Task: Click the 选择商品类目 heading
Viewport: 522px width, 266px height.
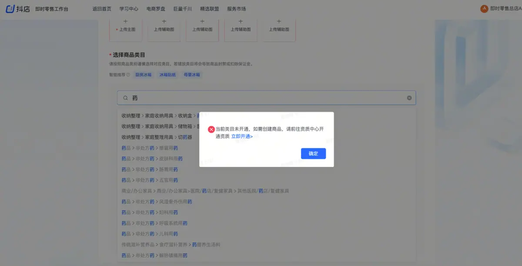Action: point(129,55)
